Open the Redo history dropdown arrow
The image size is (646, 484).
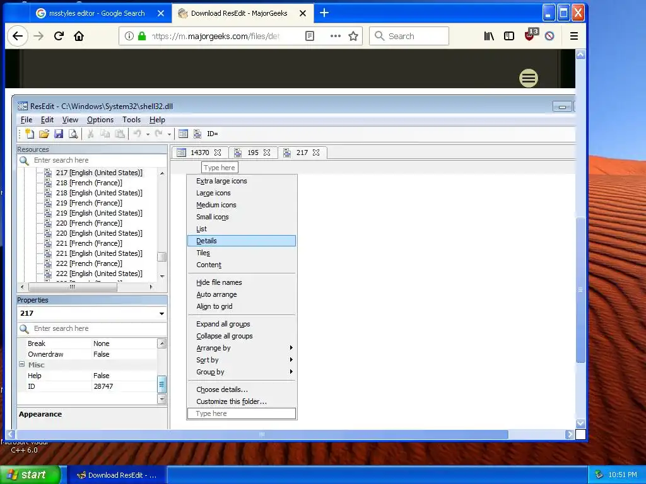(169, 134)
